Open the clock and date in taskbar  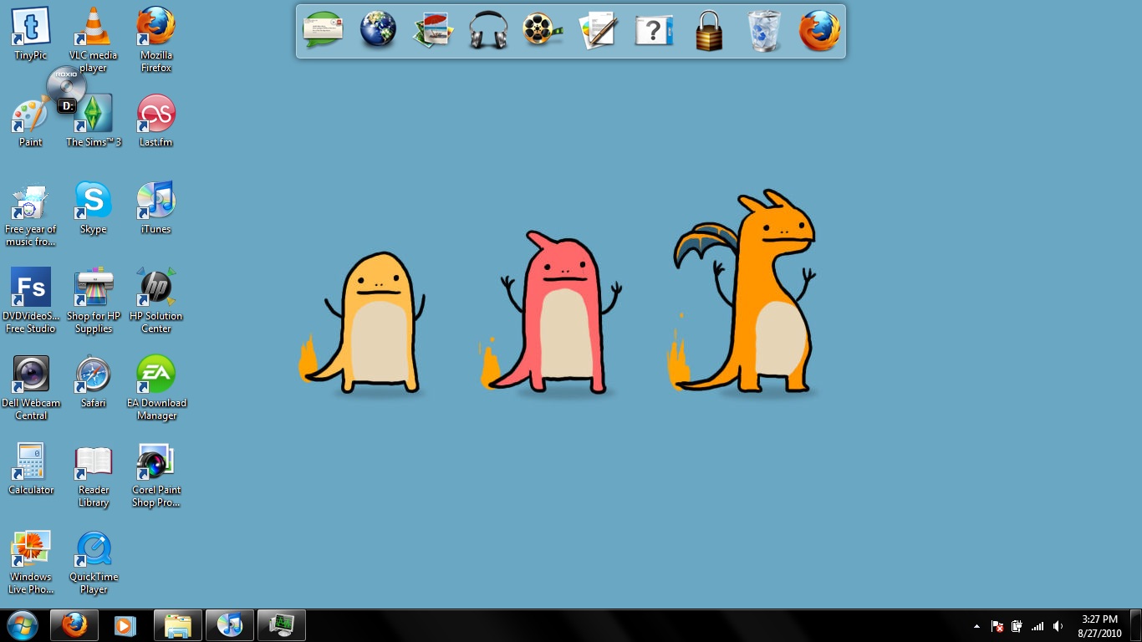coord(1099,626)
